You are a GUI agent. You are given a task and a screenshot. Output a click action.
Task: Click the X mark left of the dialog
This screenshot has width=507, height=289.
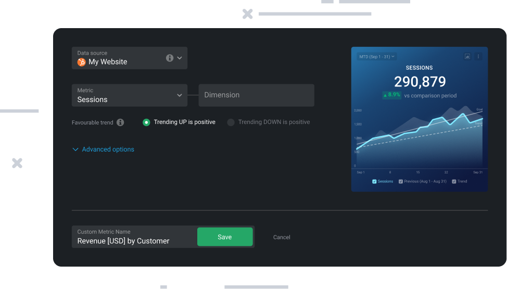point(17,163)
